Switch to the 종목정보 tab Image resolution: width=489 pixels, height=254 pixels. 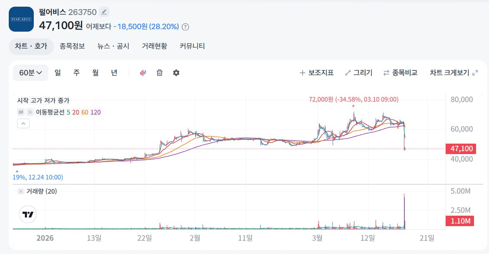72,46
